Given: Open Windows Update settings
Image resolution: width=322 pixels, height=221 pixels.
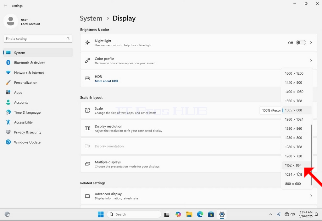Looking at the screenshot, I should tap(38, 142).
